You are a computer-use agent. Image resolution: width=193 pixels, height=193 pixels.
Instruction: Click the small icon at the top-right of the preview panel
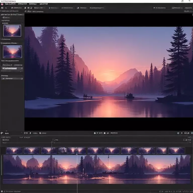(x=186, y=11)
